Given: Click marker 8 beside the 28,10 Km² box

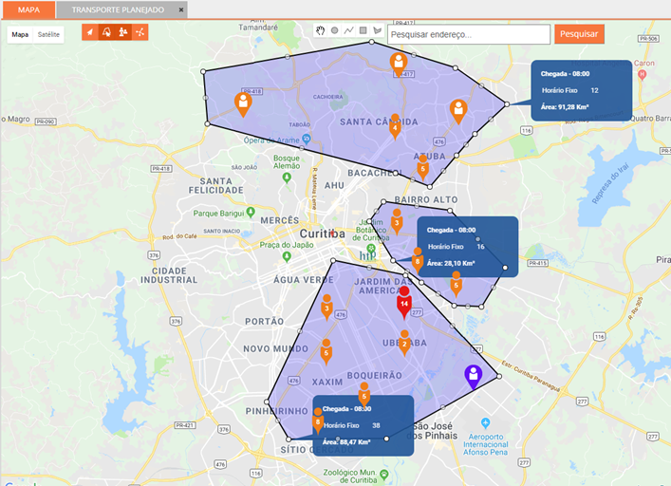Looking at the screenshot, I should (418, 260).
